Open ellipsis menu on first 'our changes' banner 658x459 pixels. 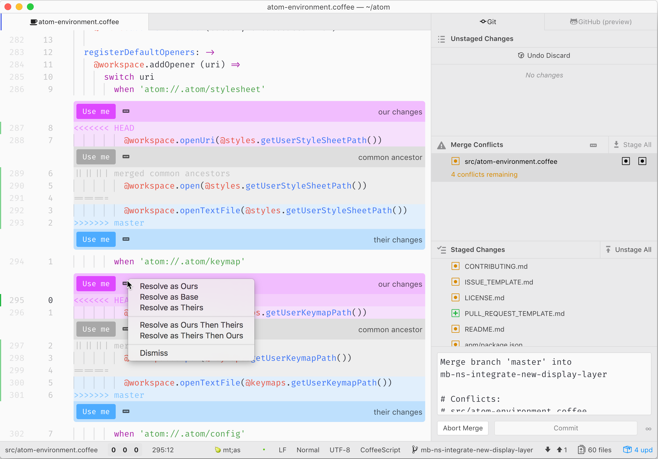(126, 111)
